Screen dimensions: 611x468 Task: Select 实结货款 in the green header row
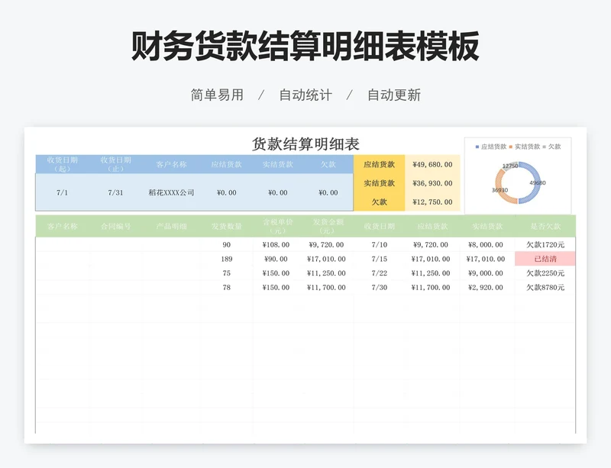(487, 227)
